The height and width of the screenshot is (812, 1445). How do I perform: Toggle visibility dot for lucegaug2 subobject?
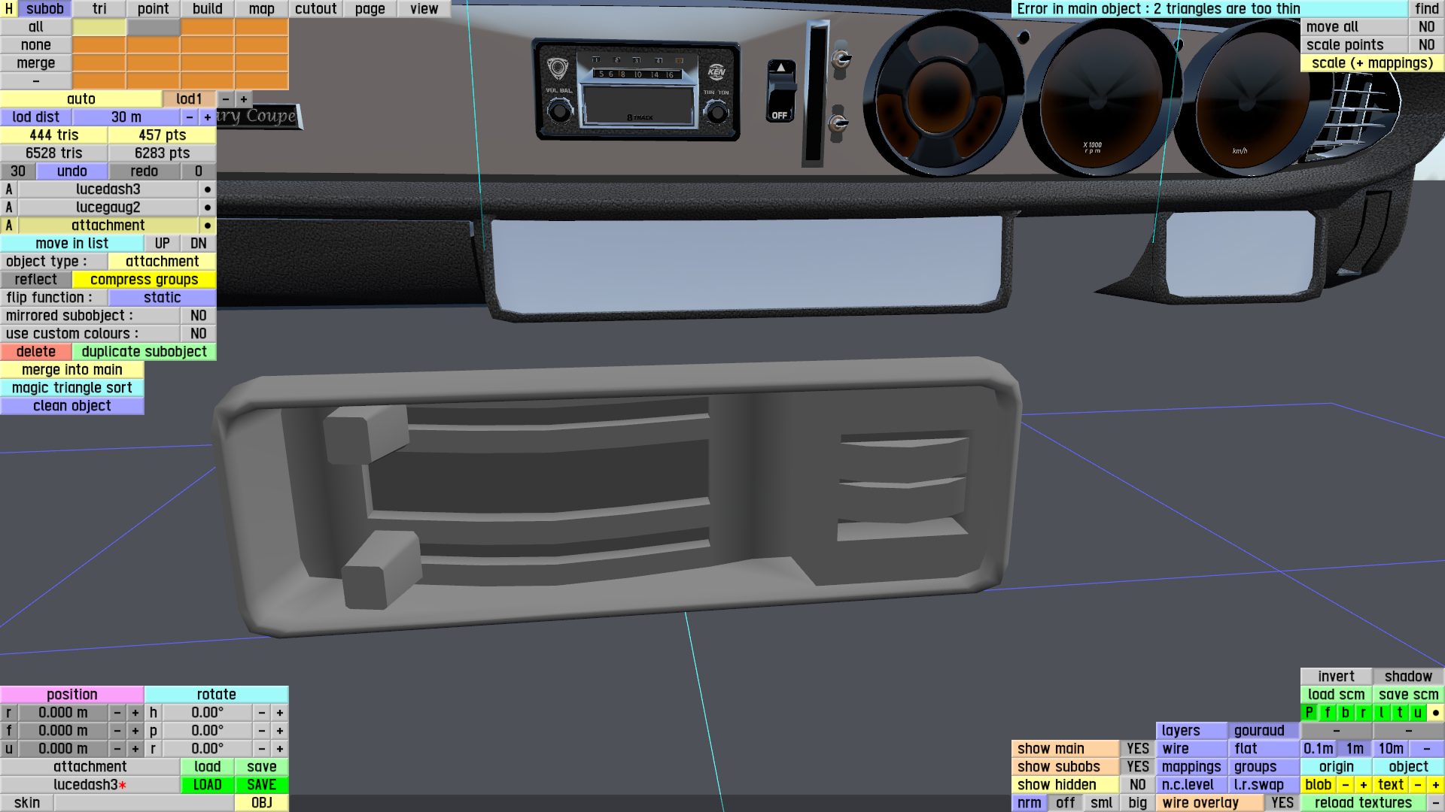pos(207,208)
